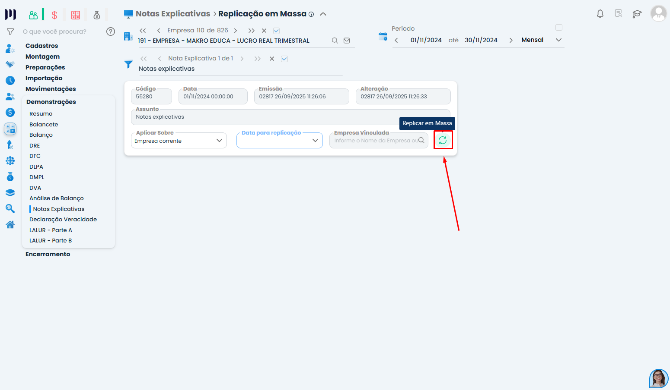Go to the previous period

pyautogui.click(x=396, y=40)
